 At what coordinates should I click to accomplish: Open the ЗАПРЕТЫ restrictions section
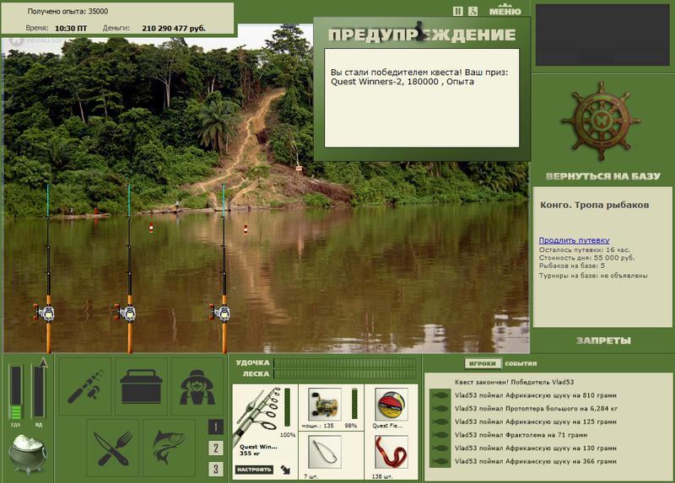tap(603, 341)
